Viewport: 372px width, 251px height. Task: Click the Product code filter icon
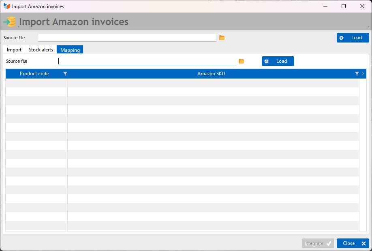pyautogui.click(x=65, y=74)
